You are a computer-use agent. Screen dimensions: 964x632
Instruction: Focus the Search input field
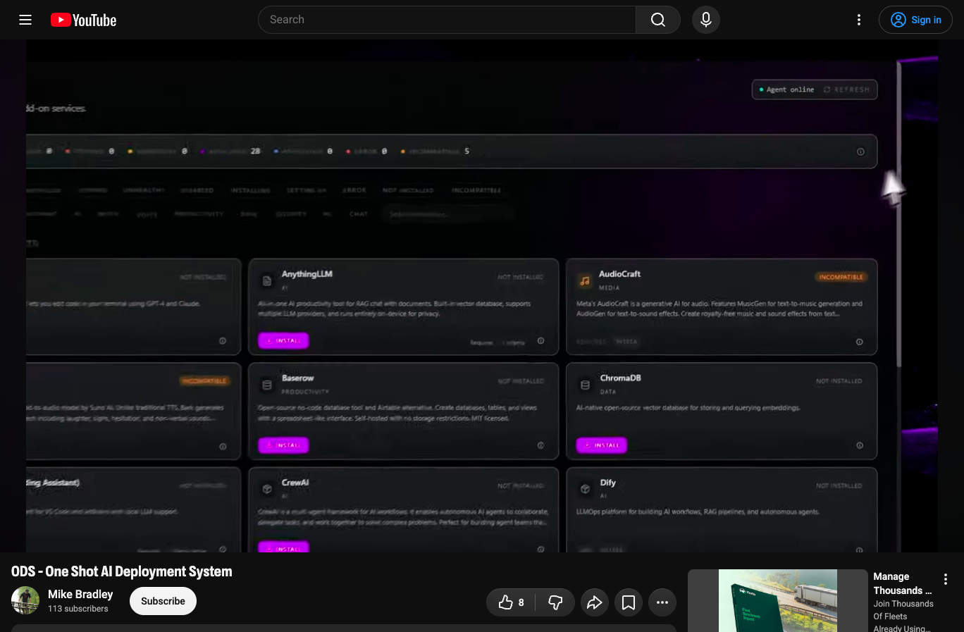[x=447, y=20]
